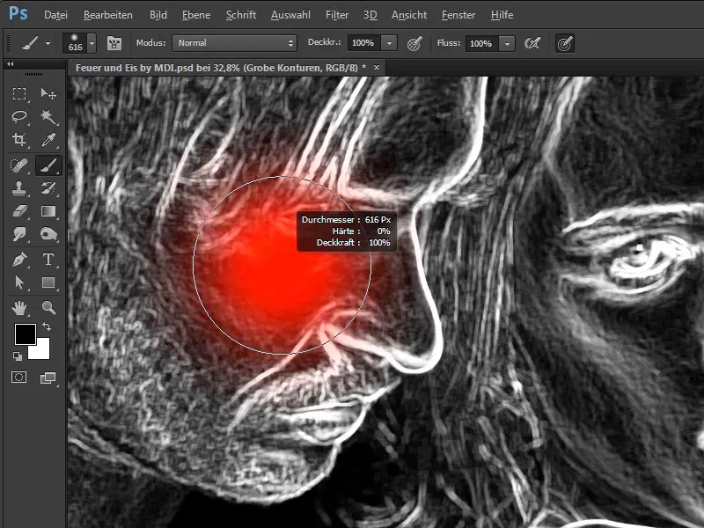Open the brush preset picker dropdown
Screen dimensions: 704x528
click(92, 43)
